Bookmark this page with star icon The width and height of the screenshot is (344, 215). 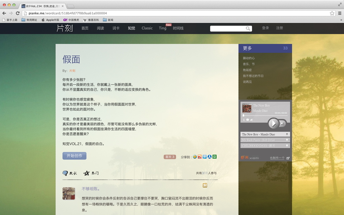click(332, 13)
